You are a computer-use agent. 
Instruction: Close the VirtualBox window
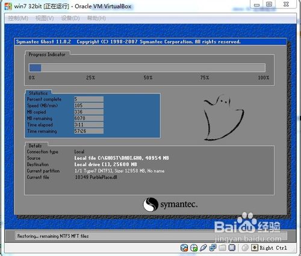tap(286, 4)
